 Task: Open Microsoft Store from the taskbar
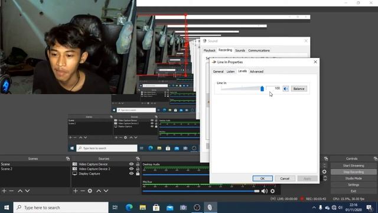click(156, 208)
